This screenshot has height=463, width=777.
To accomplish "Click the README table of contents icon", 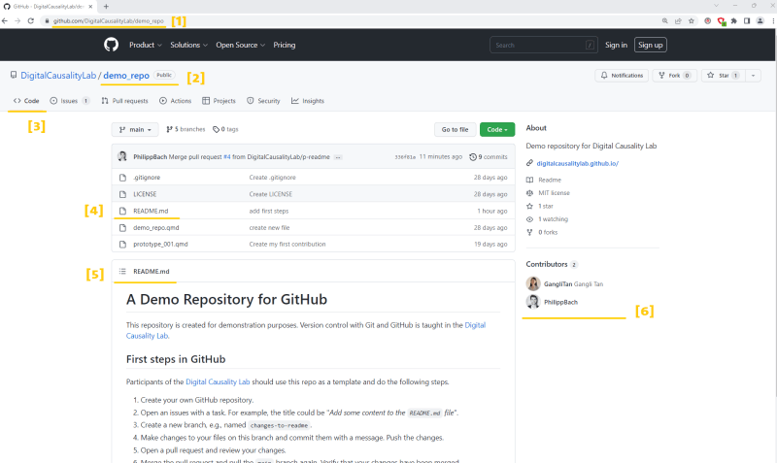I will point(122,272).
